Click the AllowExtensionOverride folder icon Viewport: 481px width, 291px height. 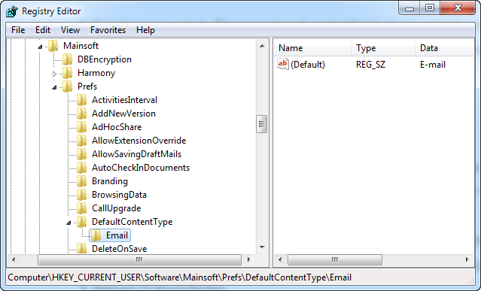(81, 141)
